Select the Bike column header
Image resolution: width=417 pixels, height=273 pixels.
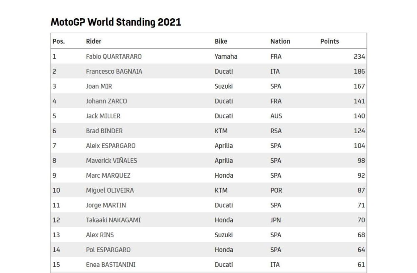[x=221, y=41]
